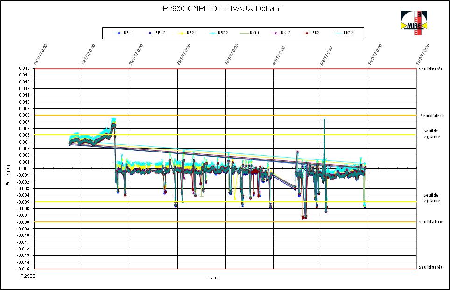Image resolution: width=450 pixels, height=290 pixels.
Task: Click the y-axis value negative -0.008
Action: coord(23,222)
